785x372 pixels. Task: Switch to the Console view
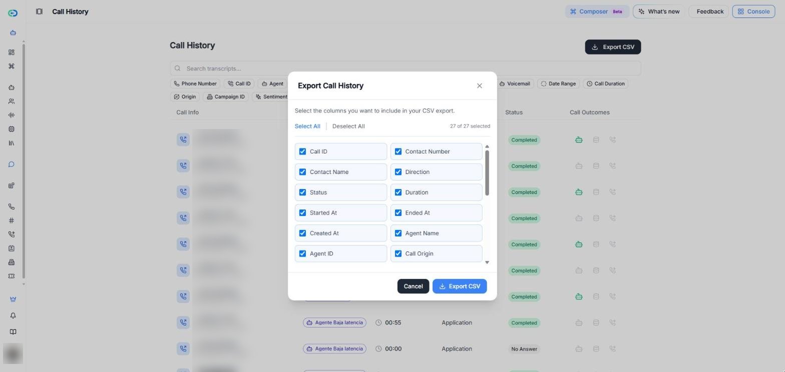click(x=753, y=11)
